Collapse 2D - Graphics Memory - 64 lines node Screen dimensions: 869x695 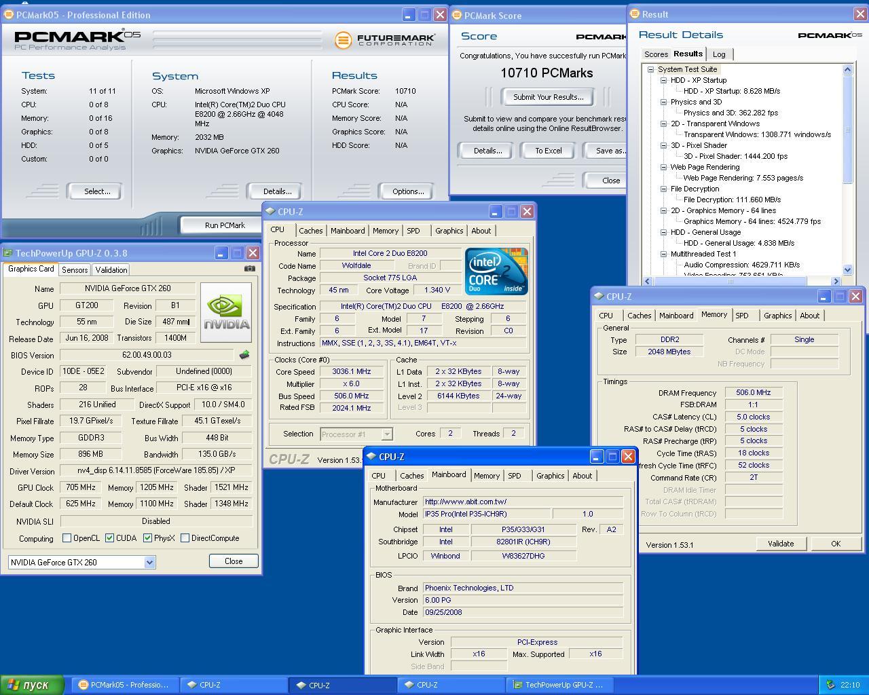[663, 210]
